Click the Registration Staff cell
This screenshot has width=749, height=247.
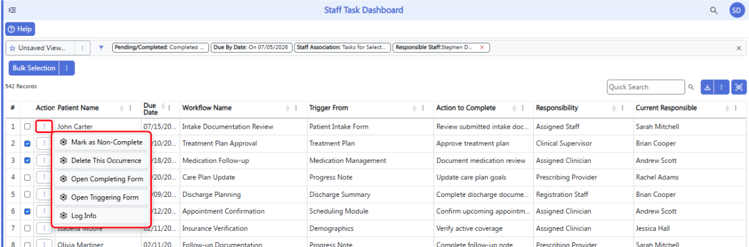point(583,195)
